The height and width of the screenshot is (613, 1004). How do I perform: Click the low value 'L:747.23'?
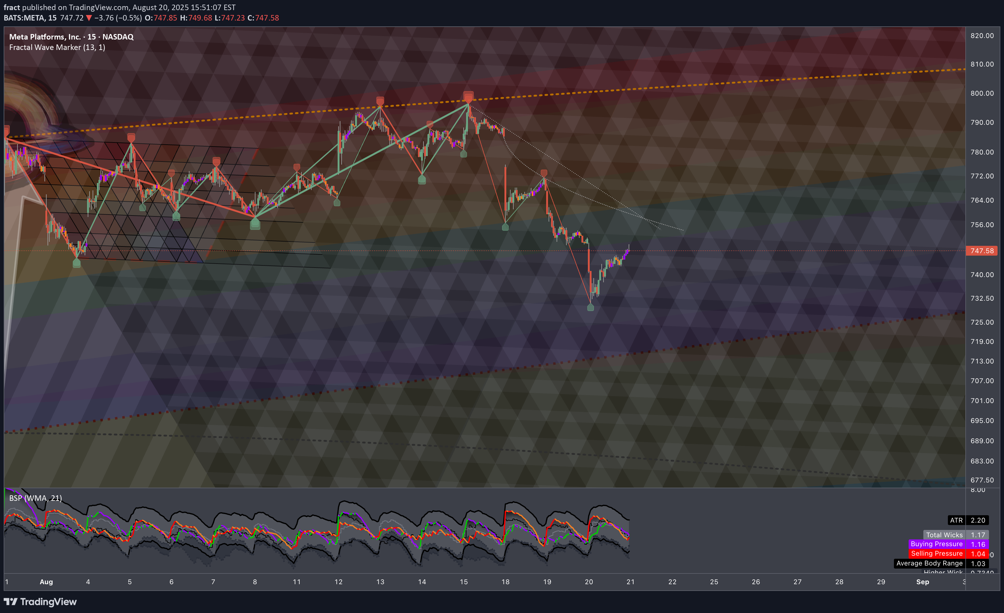230,18
